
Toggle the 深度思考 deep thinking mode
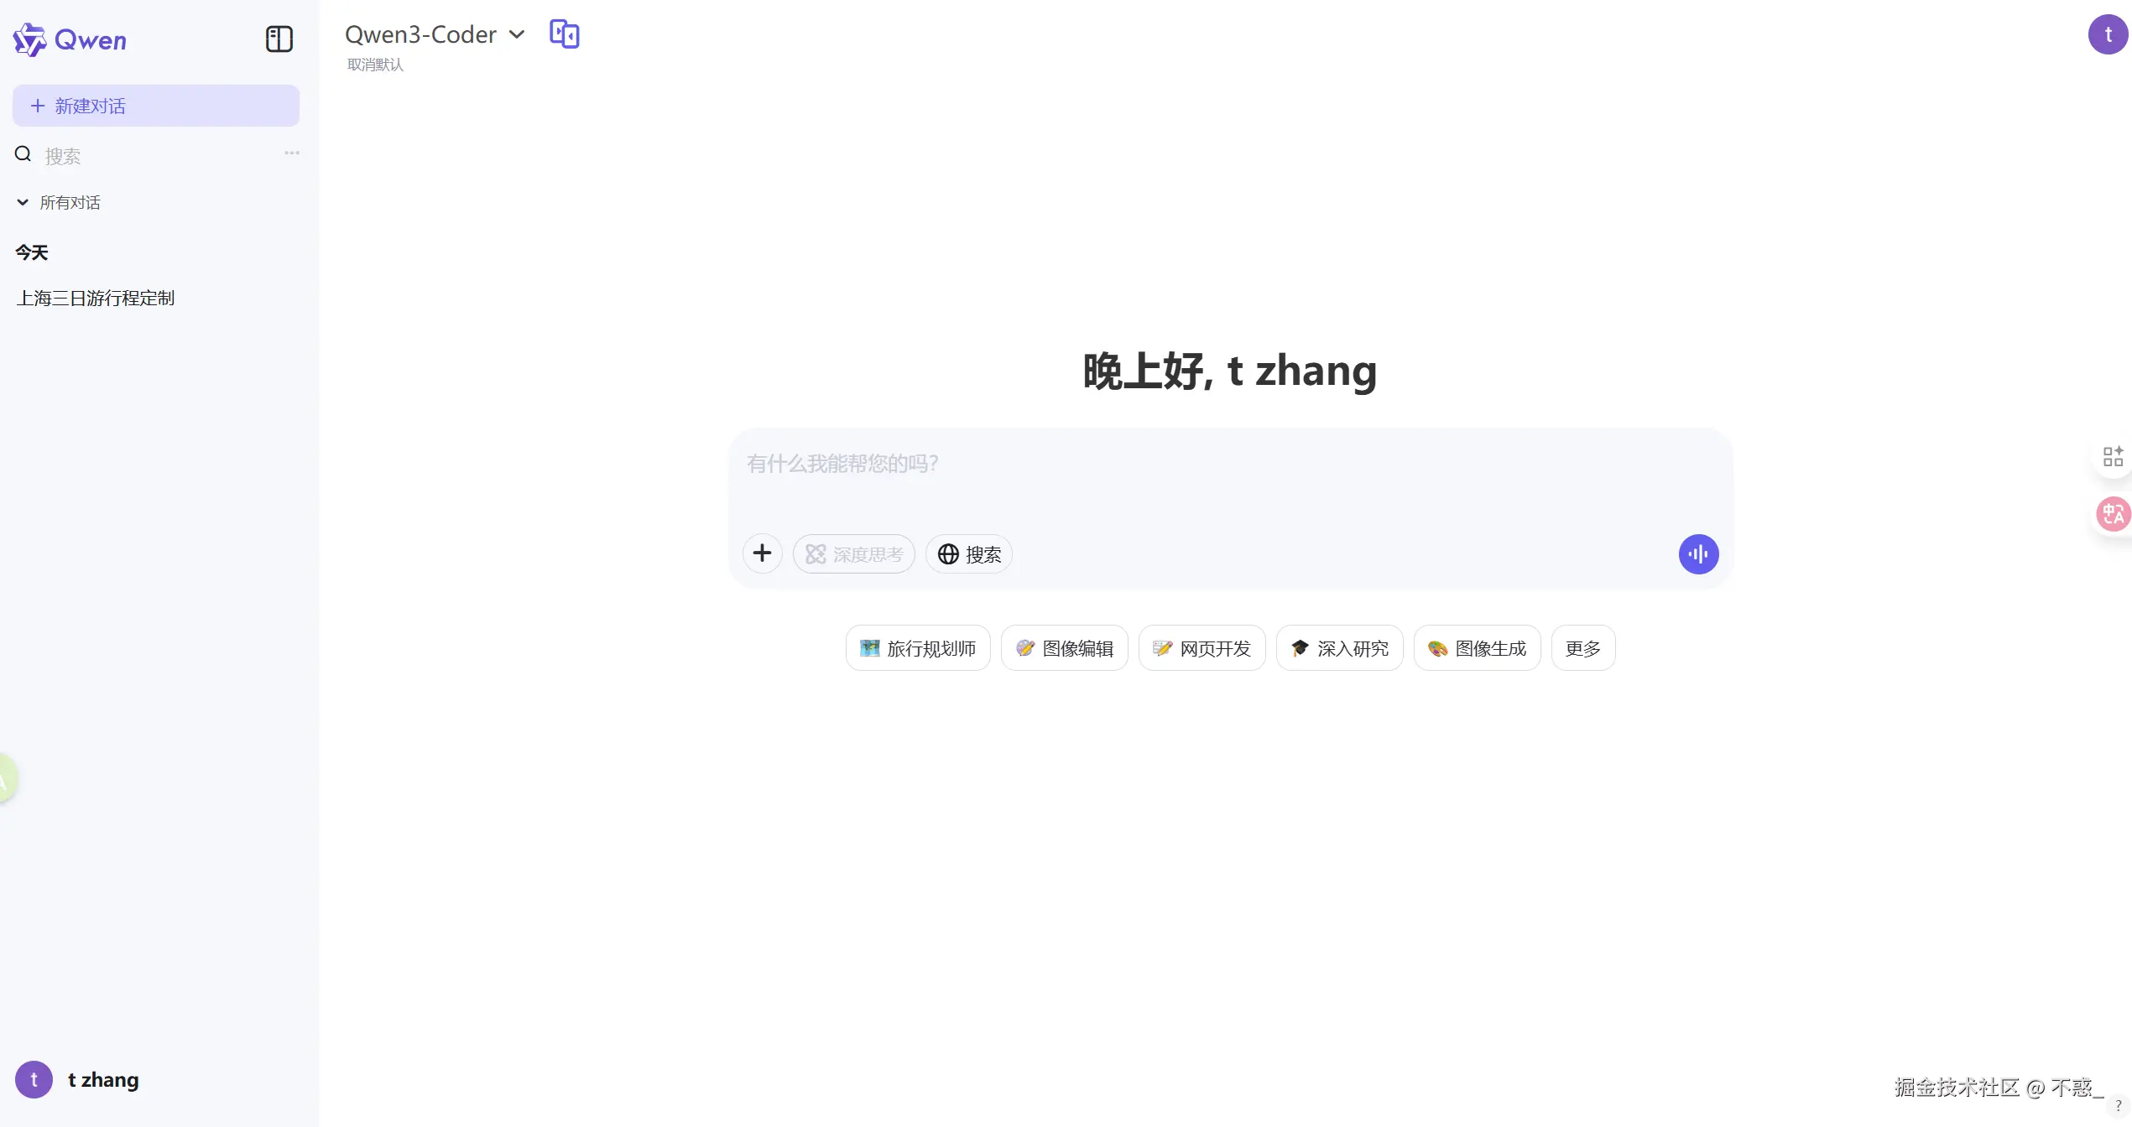pos(853,553)
